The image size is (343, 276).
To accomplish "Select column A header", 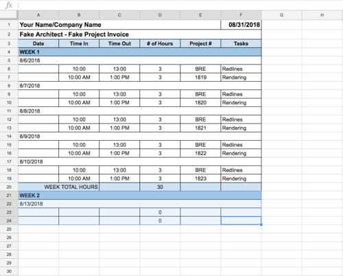I will 38,15.
